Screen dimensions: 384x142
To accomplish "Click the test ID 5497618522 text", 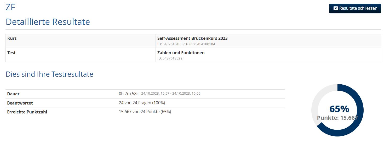I will point(170,58).
